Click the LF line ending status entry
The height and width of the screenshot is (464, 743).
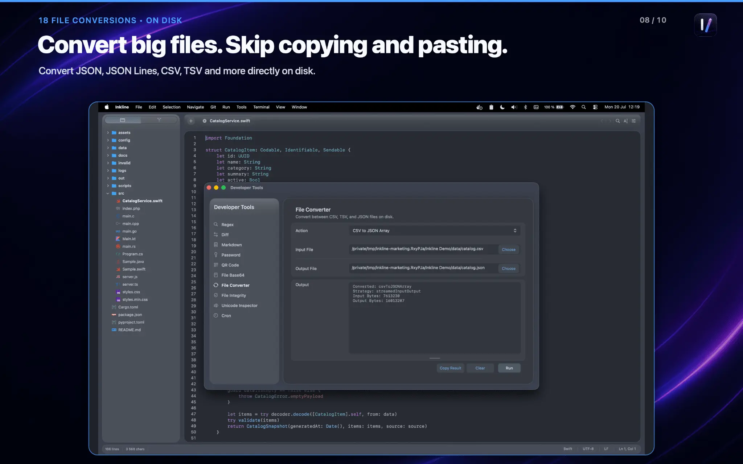point(606,449)
